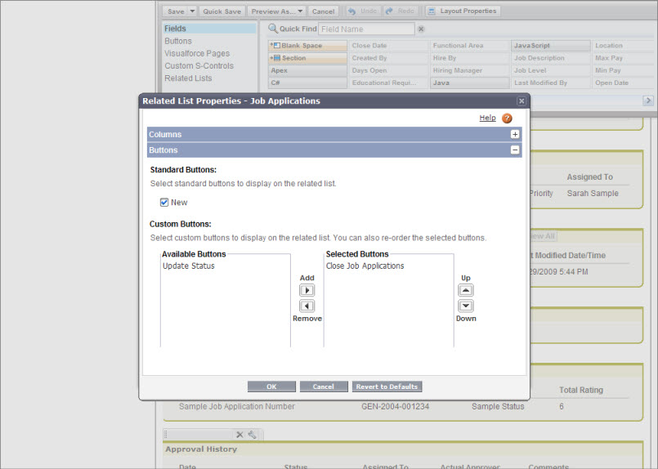Image resolution: width=658 pixels, height=469 pixels.
Task: Click the Hiring Manager palette field
Action: [469, 70]
